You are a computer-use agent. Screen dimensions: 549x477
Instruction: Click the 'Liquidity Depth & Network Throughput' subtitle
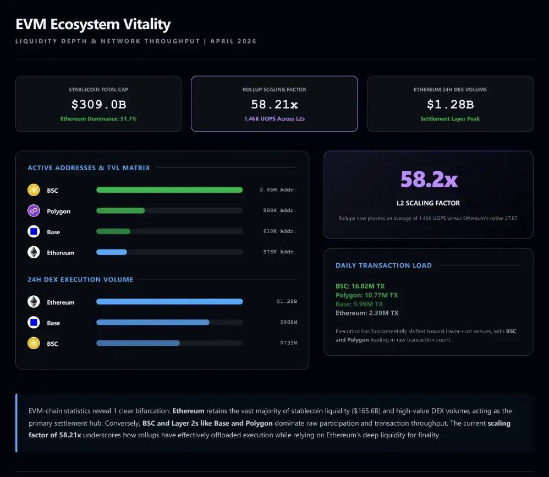[108, 41]
